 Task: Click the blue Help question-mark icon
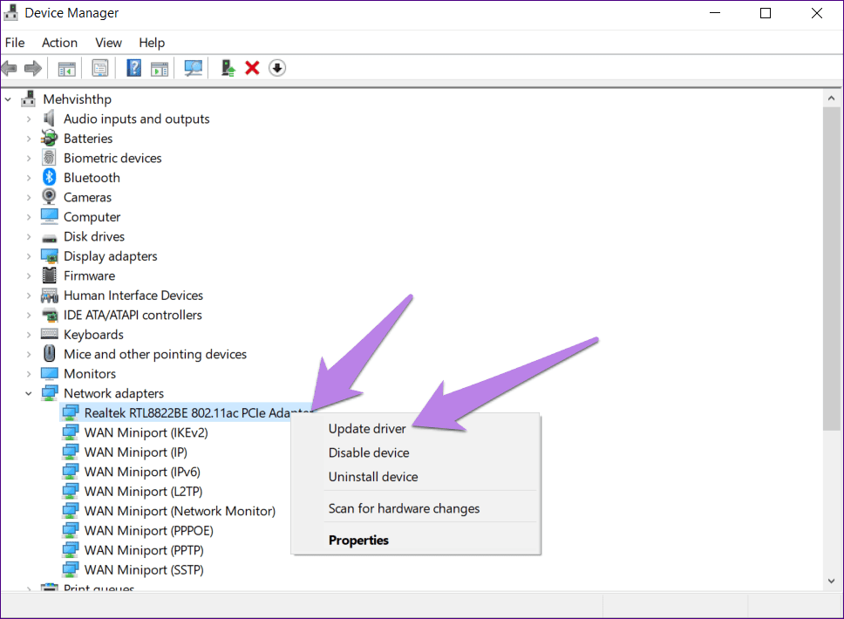click(x=133, y=68)
